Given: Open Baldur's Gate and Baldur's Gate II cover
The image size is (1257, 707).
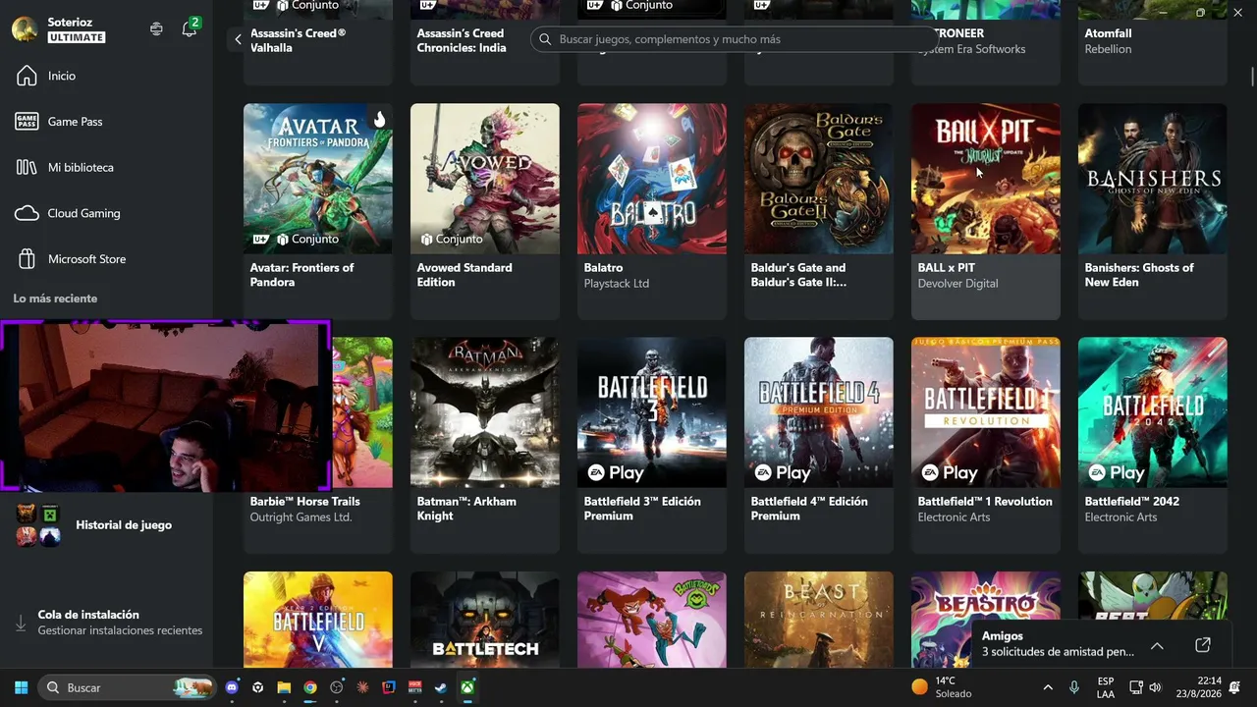Looking at the screenshot, I should tap(819, 179).
